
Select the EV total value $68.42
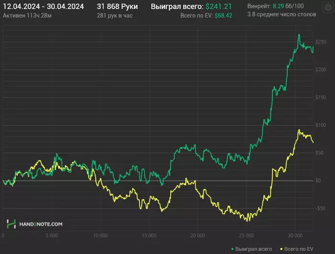(x=223, y=16)
